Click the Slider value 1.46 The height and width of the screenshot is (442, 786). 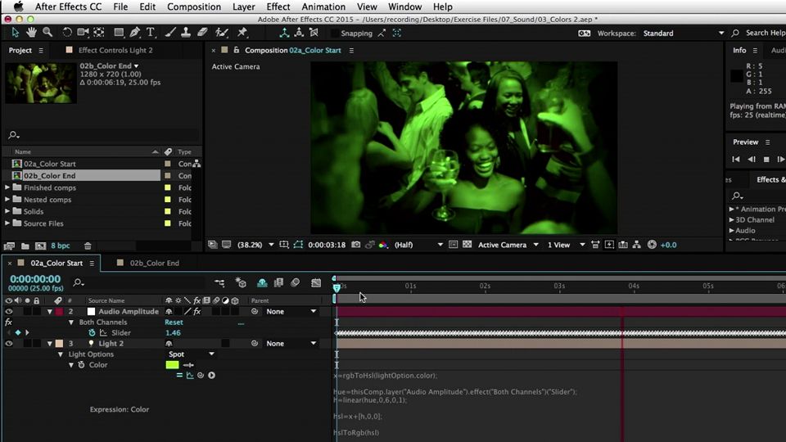pos(173,333)
